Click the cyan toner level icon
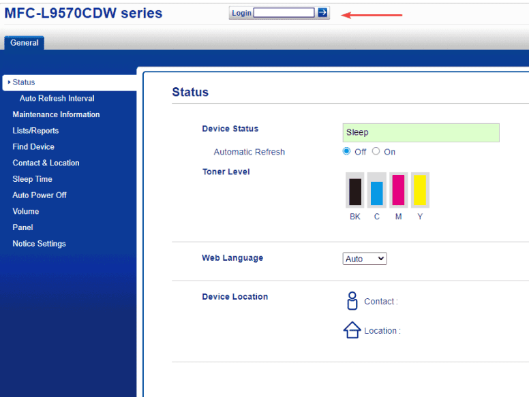This screenshot has width=529, height=397. [x=376, y=191]
